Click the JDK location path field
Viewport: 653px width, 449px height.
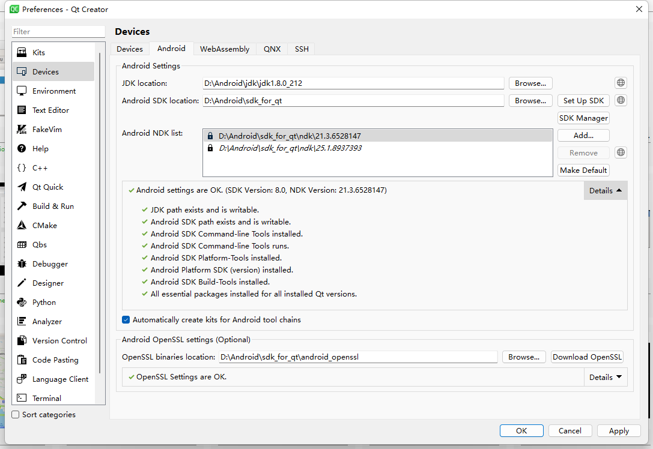pos(353,83)
